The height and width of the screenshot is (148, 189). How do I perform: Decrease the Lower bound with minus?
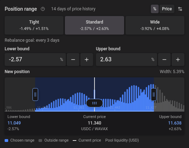tap(73, 60)
